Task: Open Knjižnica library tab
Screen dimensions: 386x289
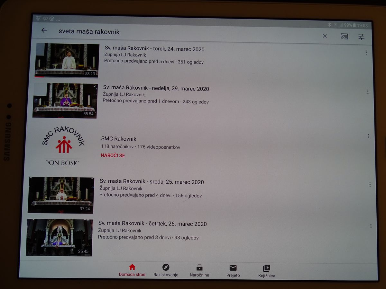Action: click(x=267, y=272)
